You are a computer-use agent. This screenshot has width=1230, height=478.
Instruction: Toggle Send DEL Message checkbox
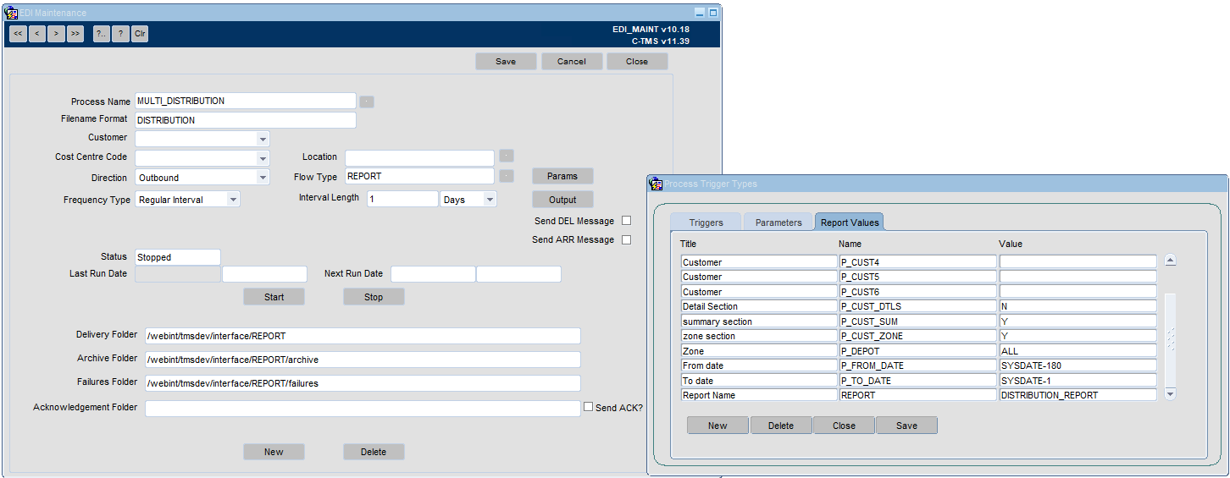click(627, 221)
